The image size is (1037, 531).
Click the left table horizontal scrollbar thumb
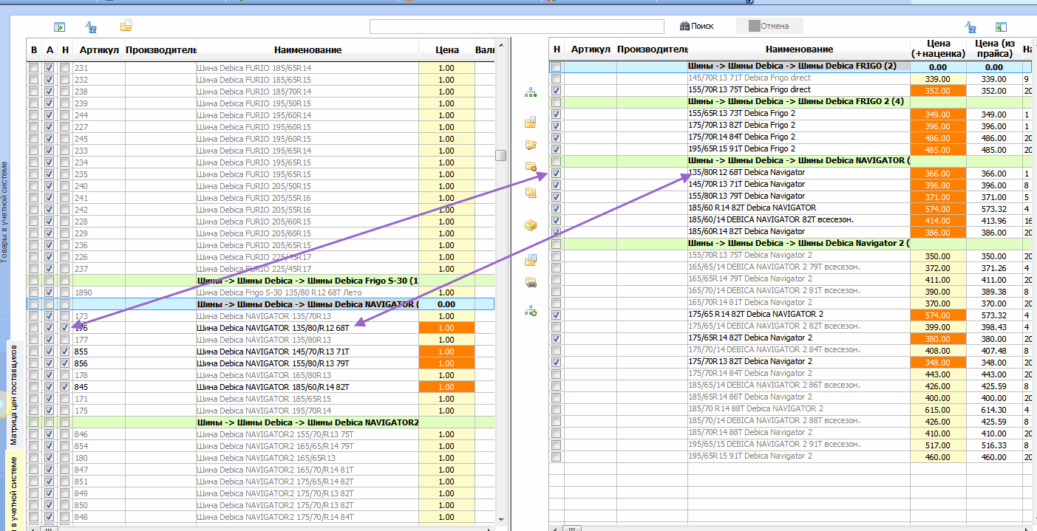point(50,528)
